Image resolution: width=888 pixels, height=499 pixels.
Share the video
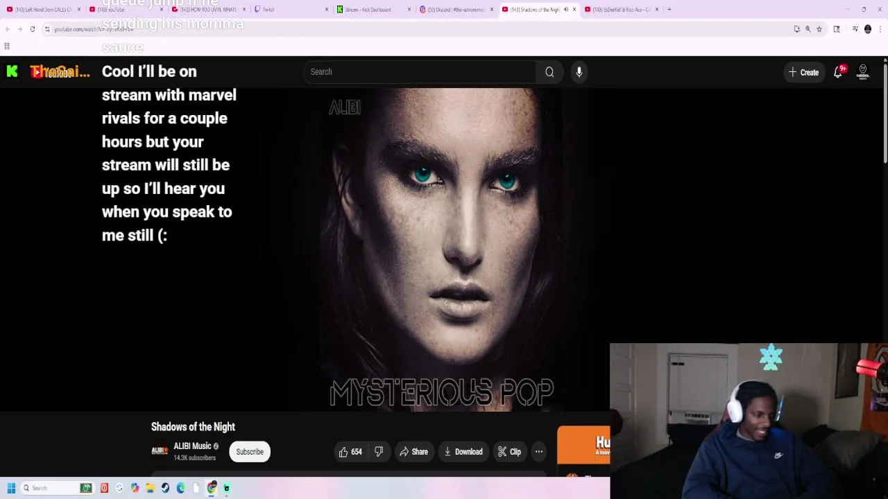tap(413, 452)
